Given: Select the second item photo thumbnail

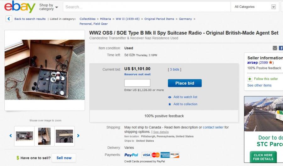Looking at the screenshot, I should (x=44, y=136).
